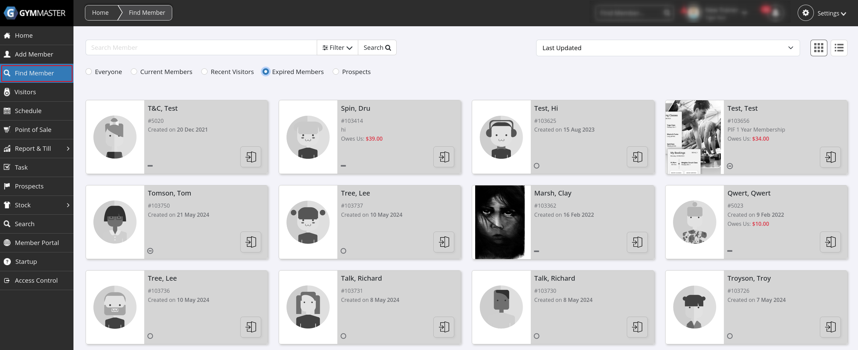Expand the Filter dropdown

point(337,48)
